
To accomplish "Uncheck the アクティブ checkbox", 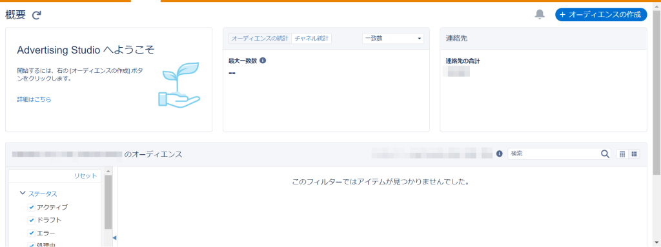I will pos(31,208).
